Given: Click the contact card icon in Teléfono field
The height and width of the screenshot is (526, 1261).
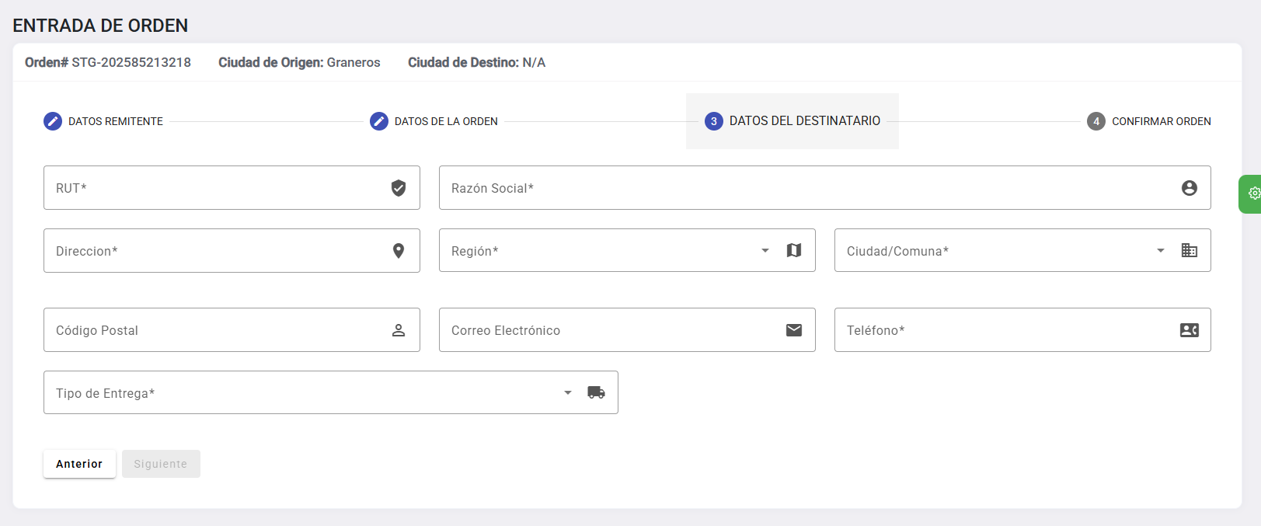Looking at the screenshot, I should 1189,330.
